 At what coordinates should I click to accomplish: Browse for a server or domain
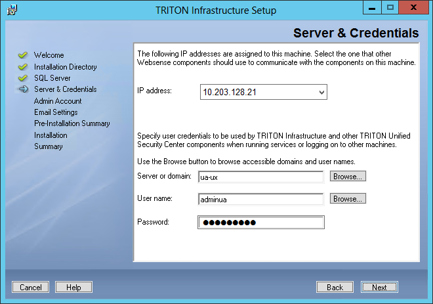tap(348, 177)
